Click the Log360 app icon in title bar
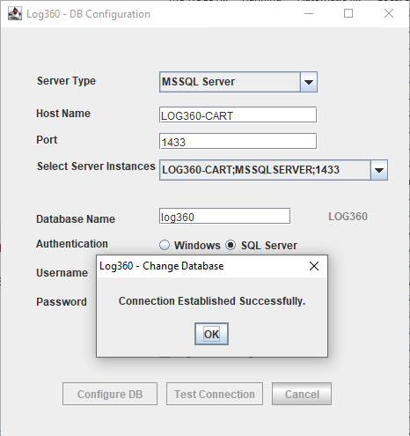The image size is (410, 436). pyautogui.click(x=15, y=13)
